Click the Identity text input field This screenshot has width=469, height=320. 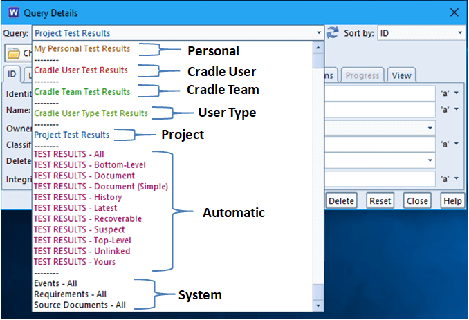click(x=380, y=93)
